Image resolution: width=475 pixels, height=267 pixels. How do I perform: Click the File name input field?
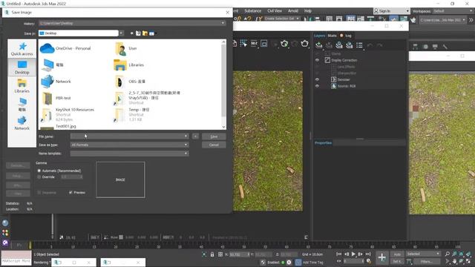[x=129, y=136]
